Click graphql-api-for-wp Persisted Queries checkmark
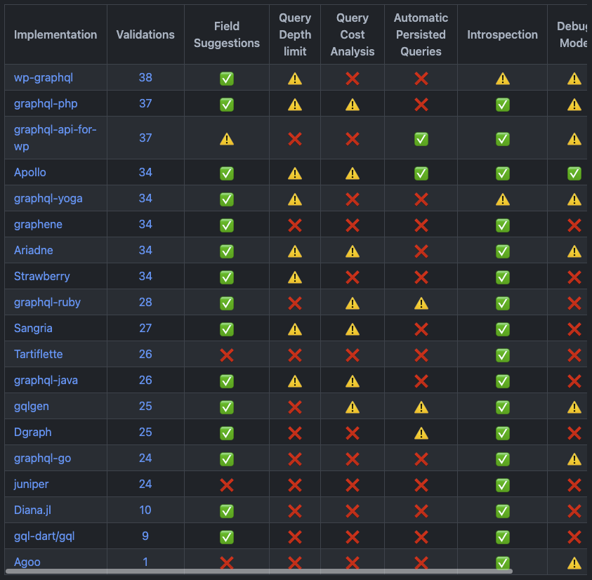The width and height of the screenshot is (592, 580). [x=421, y=139]
